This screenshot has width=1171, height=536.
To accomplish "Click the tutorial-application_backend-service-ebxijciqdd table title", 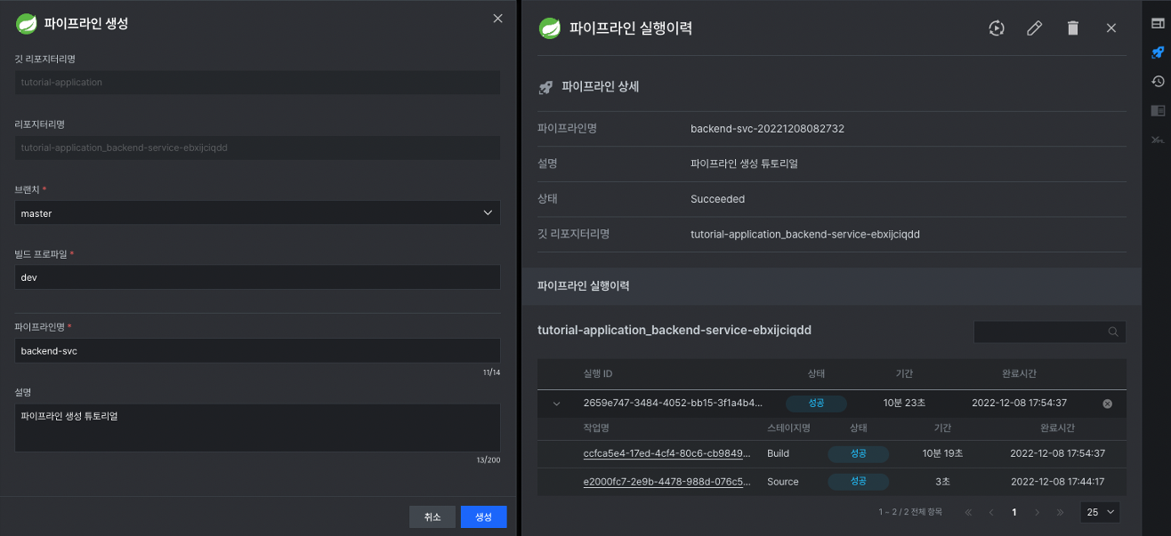I will click(674, 330).
